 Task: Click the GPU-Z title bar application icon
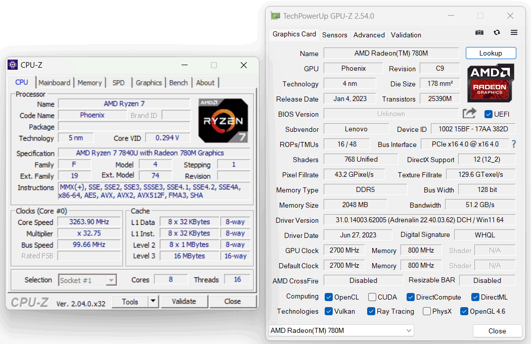click(x=275, y=16)
